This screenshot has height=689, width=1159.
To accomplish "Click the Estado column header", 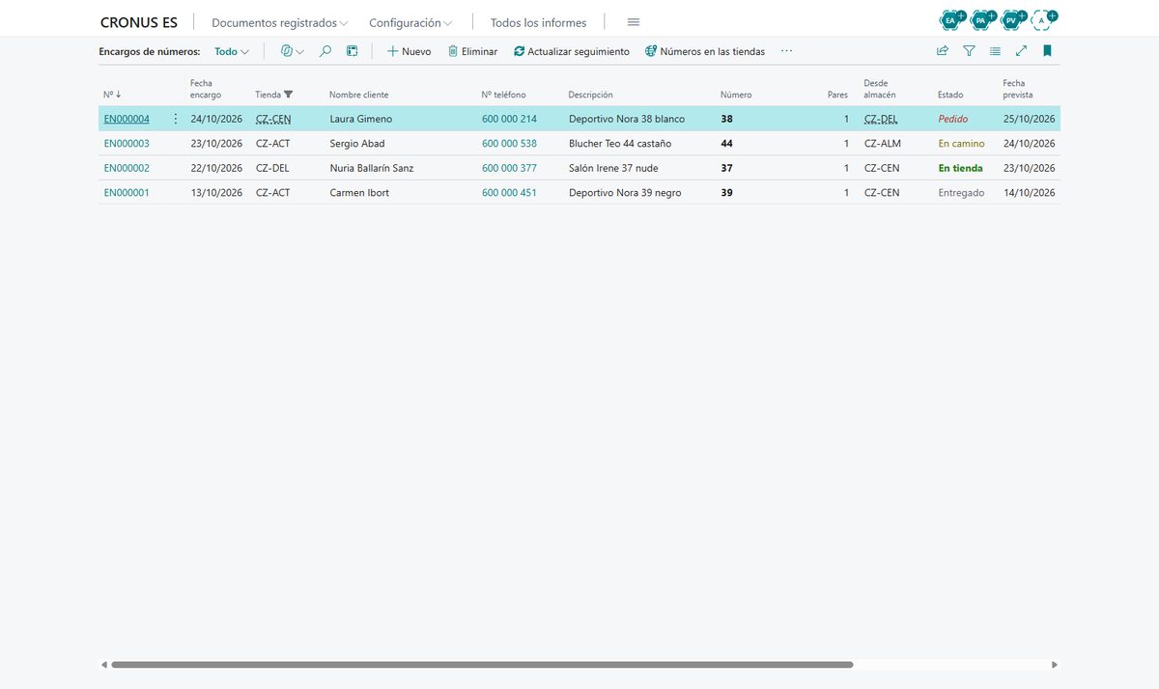I will pyautogui.click(x=950, y=95).
